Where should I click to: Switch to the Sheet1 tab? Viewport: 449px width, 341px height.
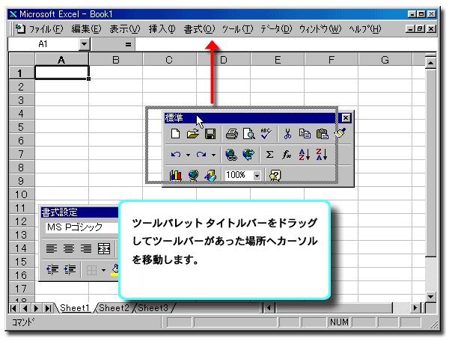(75, 308)
